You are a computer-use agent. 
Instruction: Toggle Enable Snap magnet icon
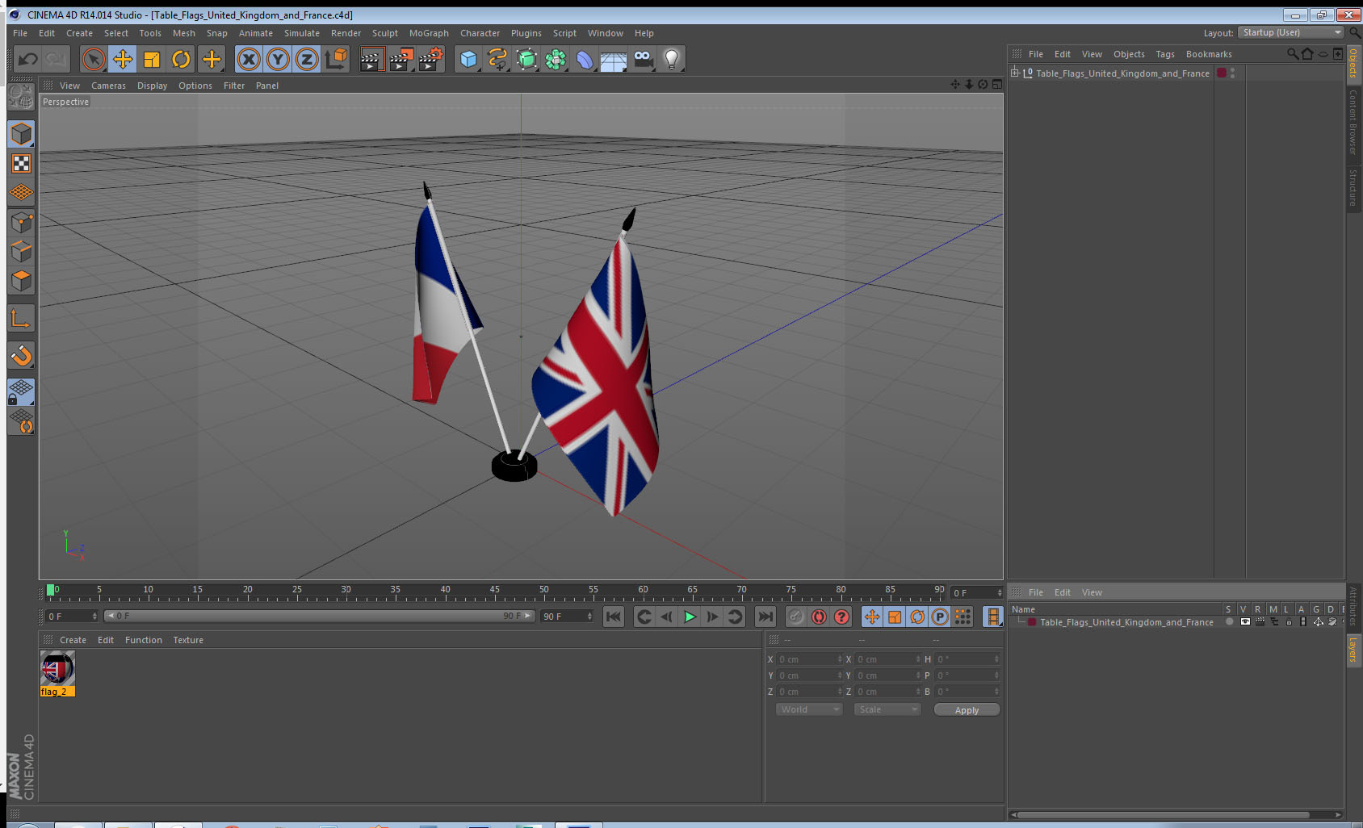(21, 355)
